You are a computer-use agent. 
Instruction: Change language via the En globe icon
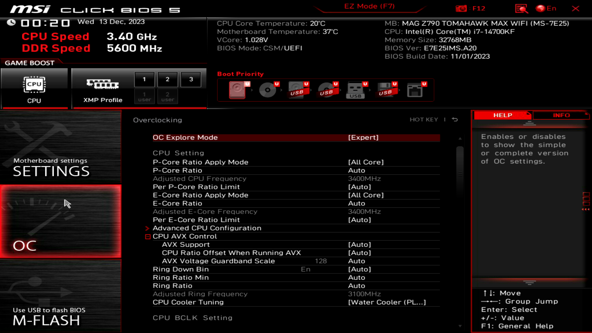(x=546, y=8)
